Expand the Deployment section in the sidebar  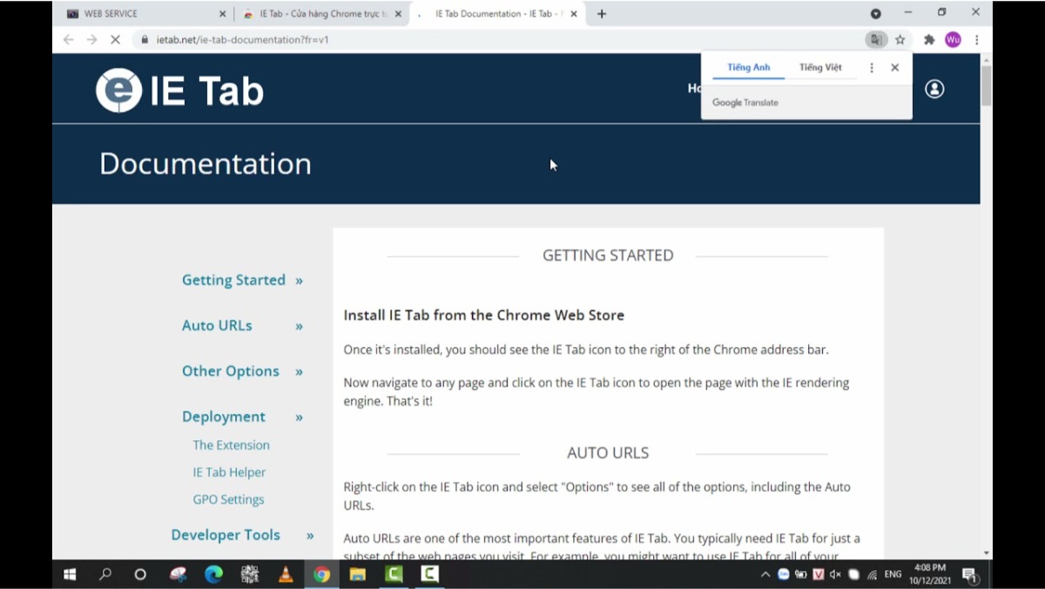coord(224,417)
